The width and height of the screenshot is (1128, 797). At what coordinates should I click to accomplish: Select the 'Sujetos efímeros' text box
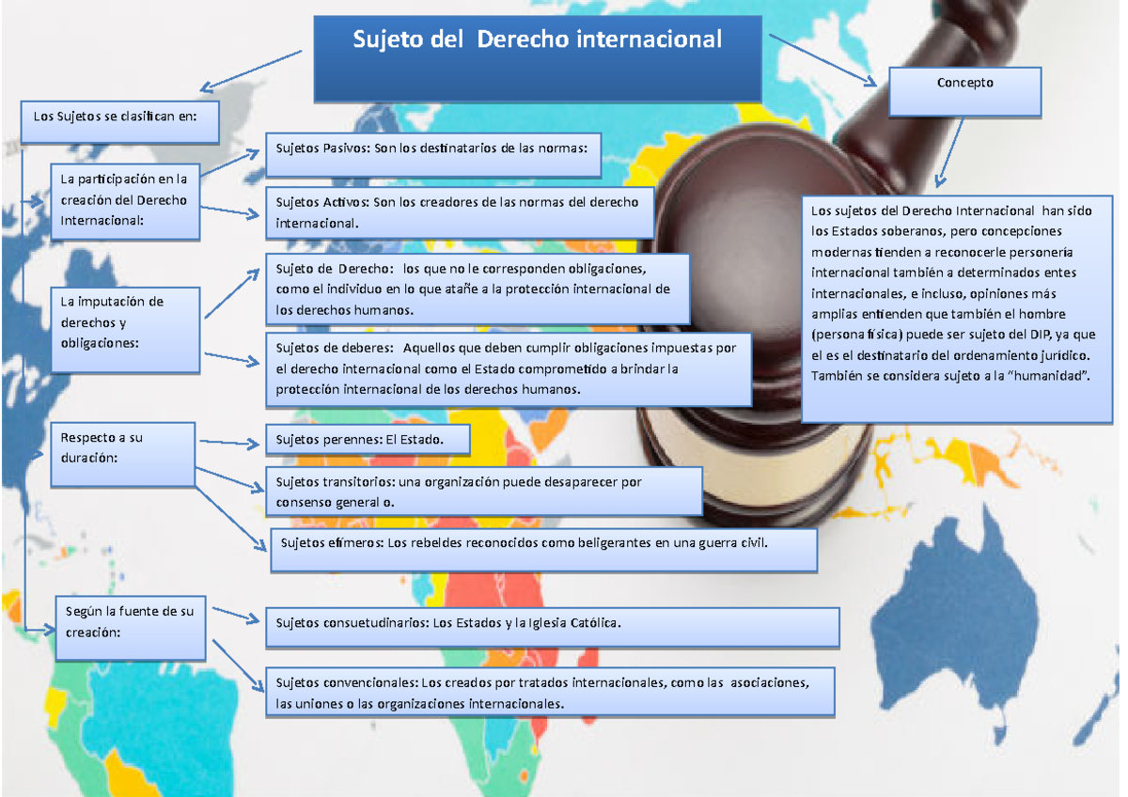pos(544,550)
